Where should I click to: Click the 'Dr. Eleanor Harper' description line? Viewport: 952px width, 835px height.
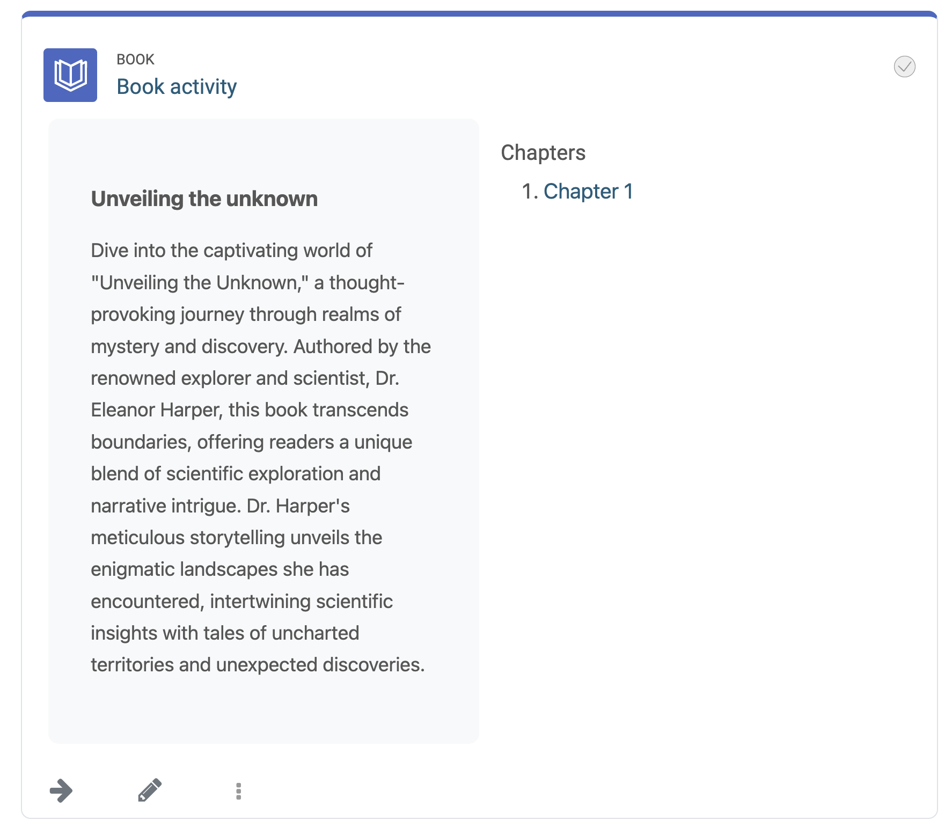(250, 410)
